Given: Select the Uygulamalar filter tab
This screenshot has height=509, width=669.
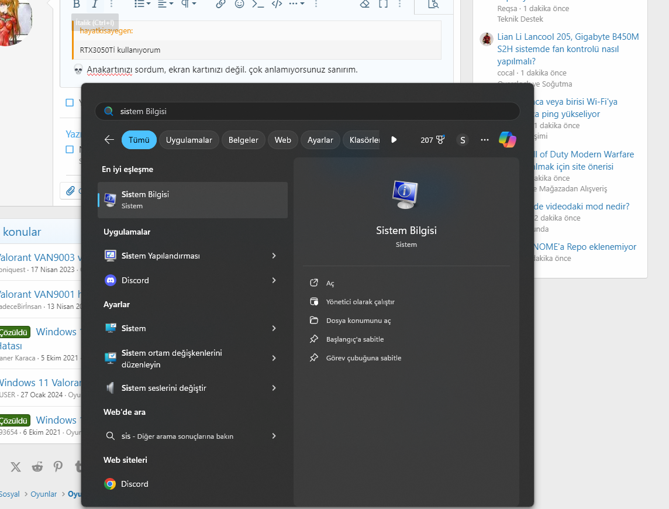Looking at the screenshot, I should 189,140.
